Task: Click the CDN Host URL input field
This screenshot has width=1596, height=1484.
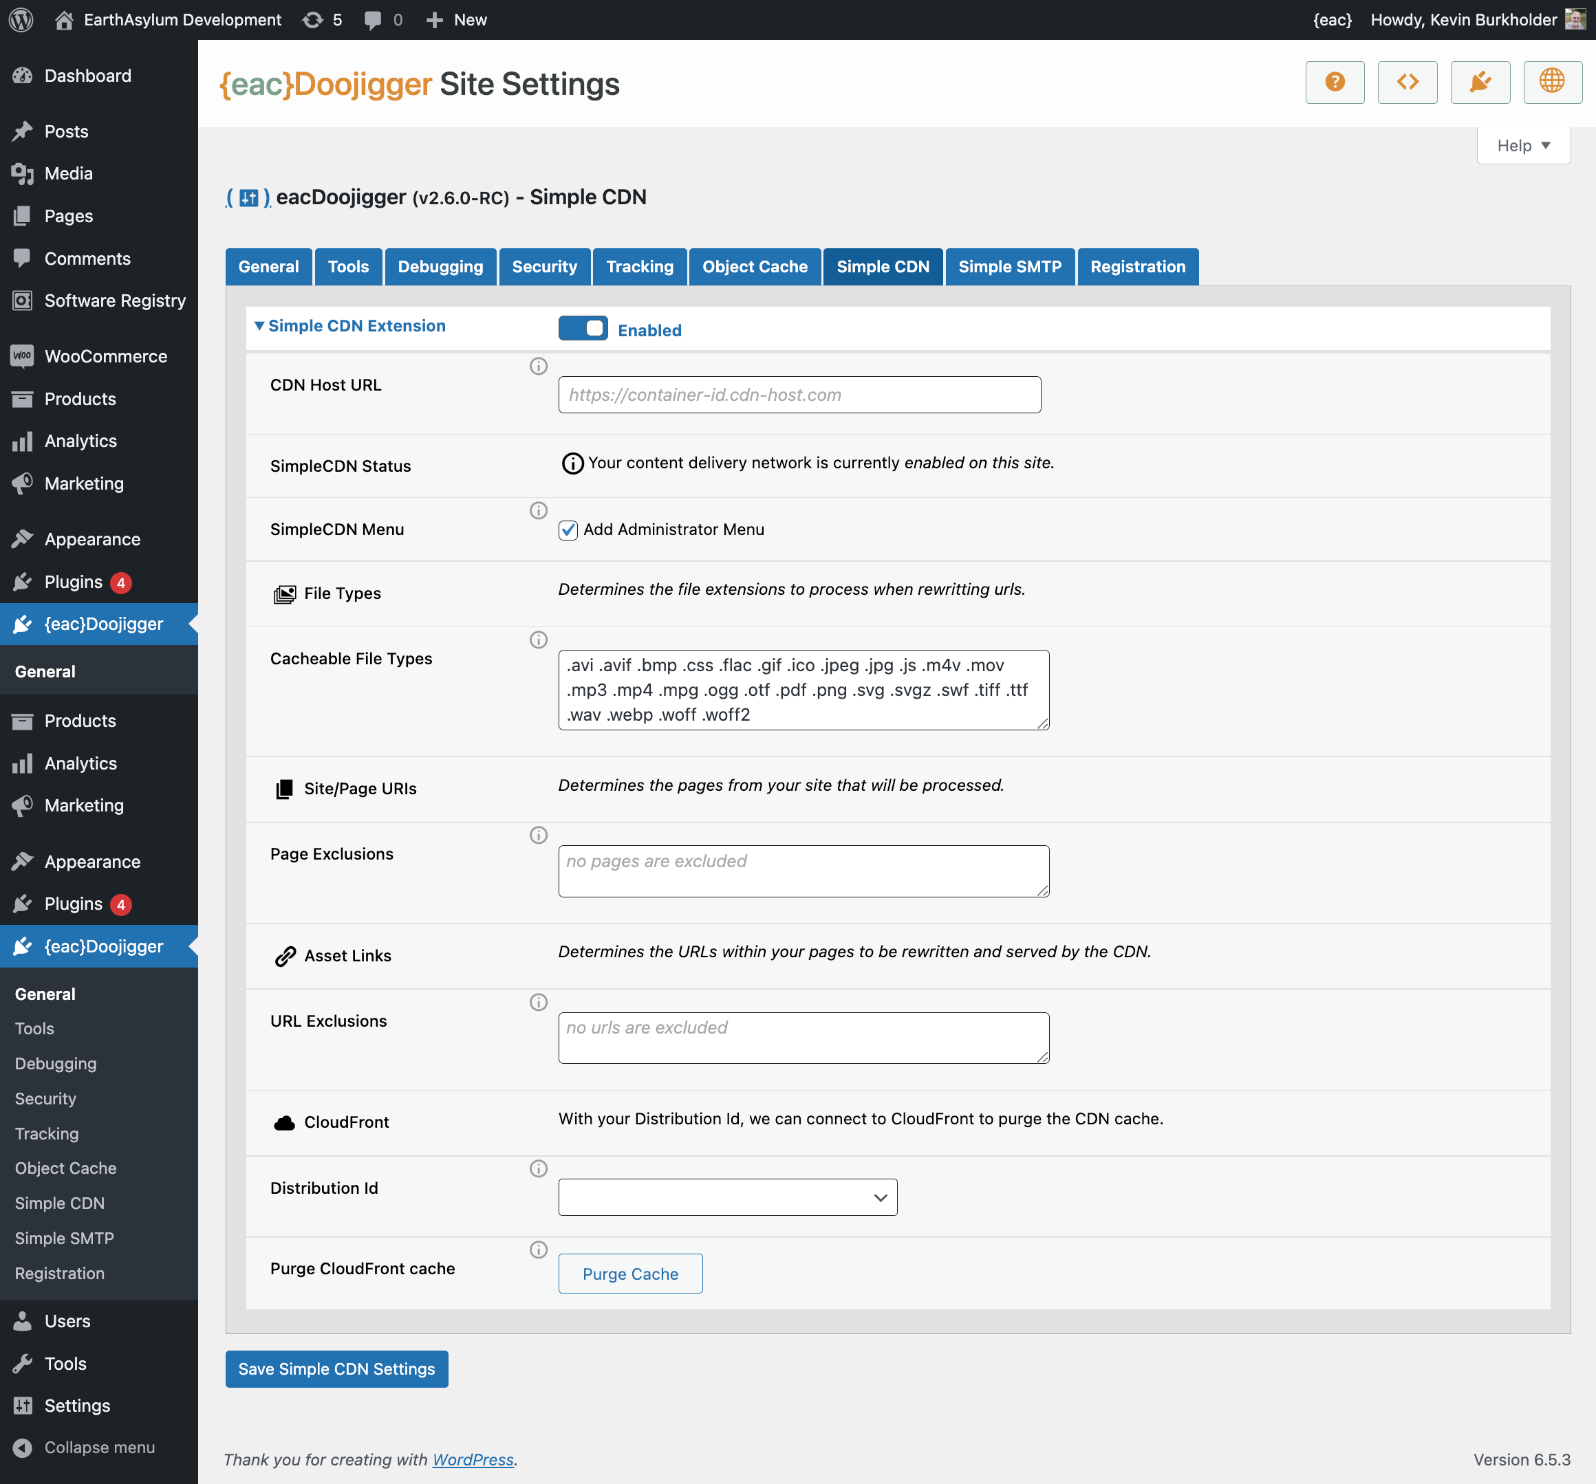Action: [799, 395]
